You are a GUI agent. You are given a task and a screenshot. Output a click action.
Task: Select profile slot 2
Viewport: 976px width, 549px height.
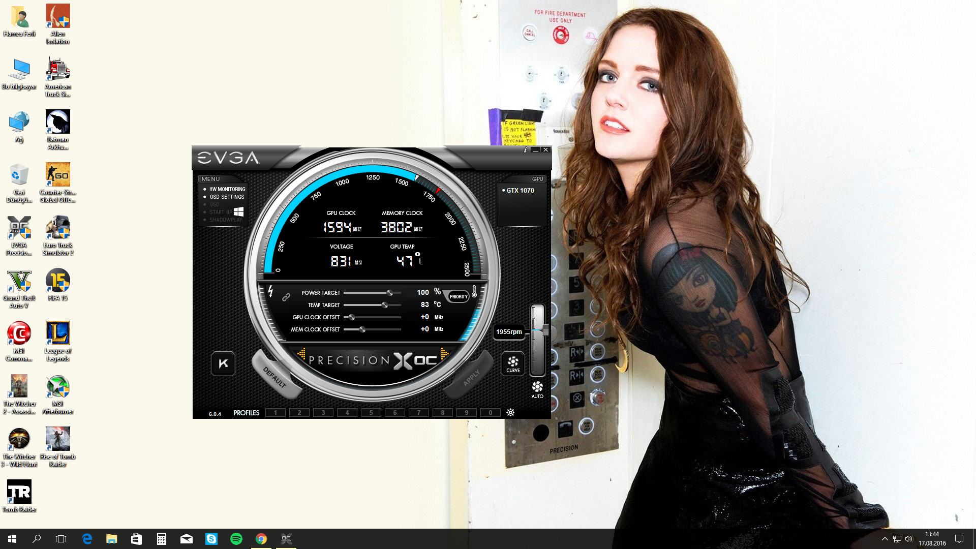click(299, 413)
